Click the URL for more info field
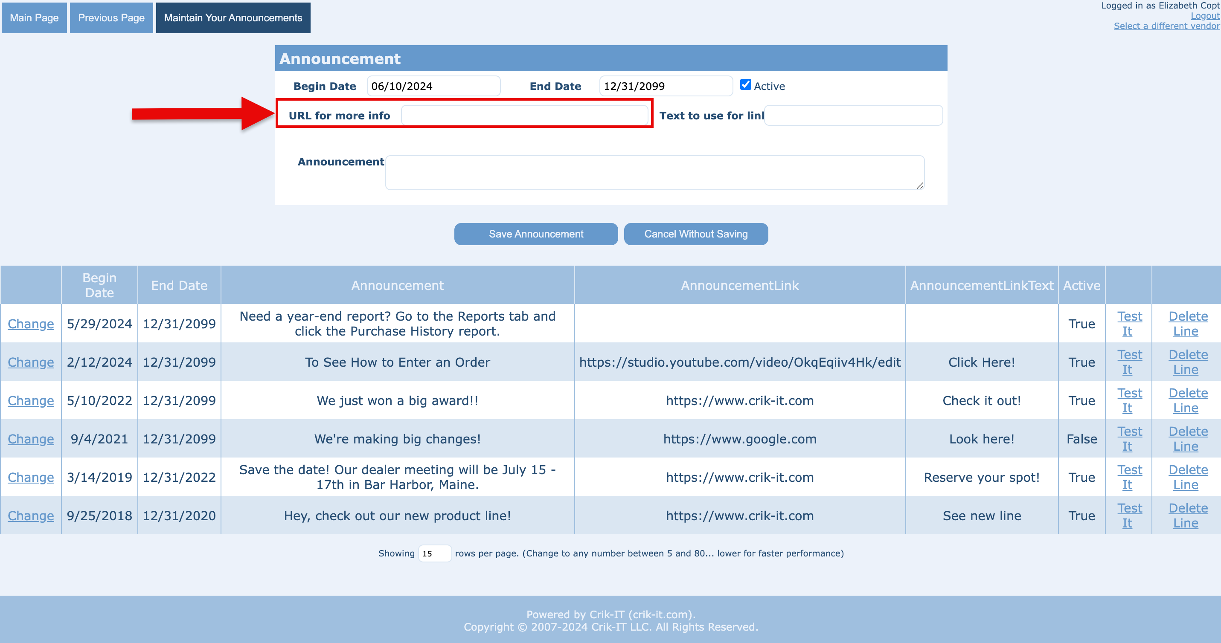This screenshot has height=643, width=1221. pos(524,116)
